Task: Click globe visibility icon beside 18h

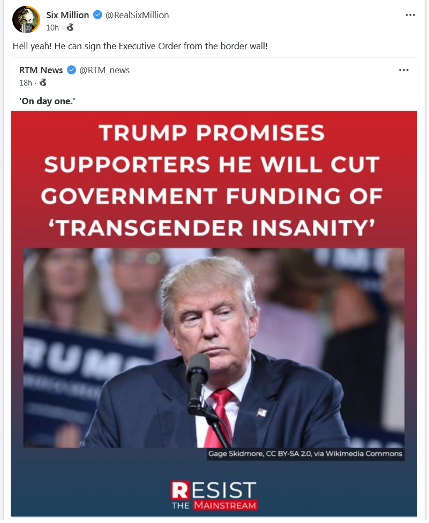Action: click(x=43, y=83)
